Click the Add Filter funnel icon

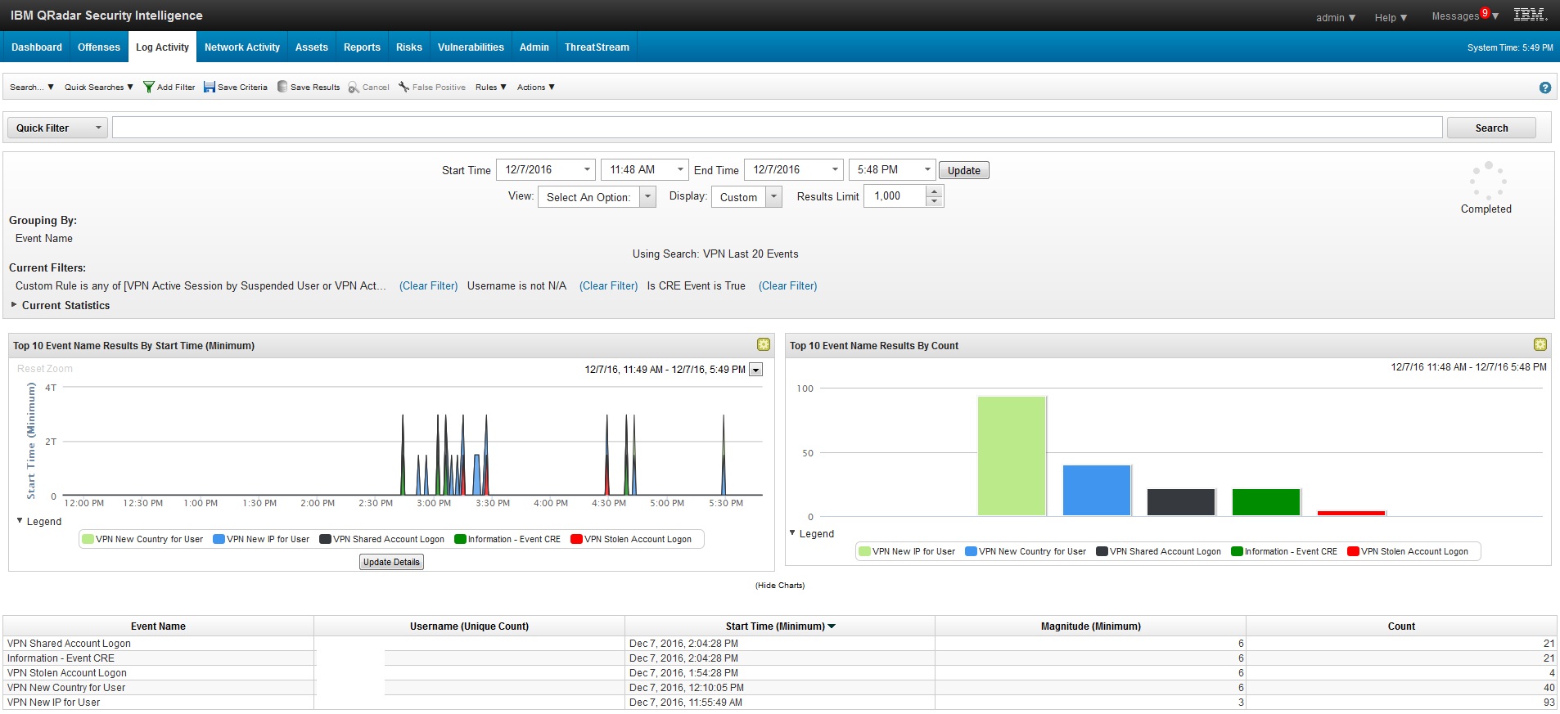(x=148, y=87)
